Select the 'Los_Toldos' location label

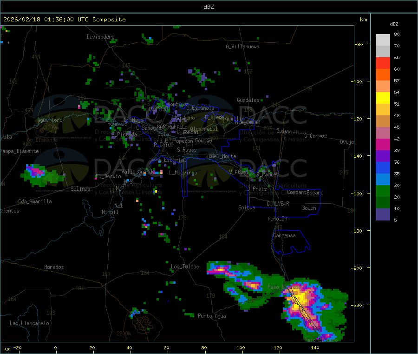(x=185, y=267)
